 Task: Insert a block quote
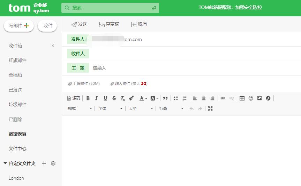pos(165,98)
